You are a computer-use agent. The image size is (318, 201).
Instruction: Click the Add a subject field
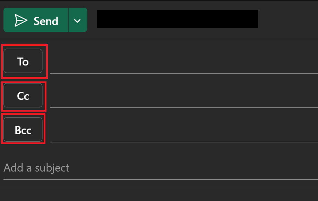coord(161,168)
